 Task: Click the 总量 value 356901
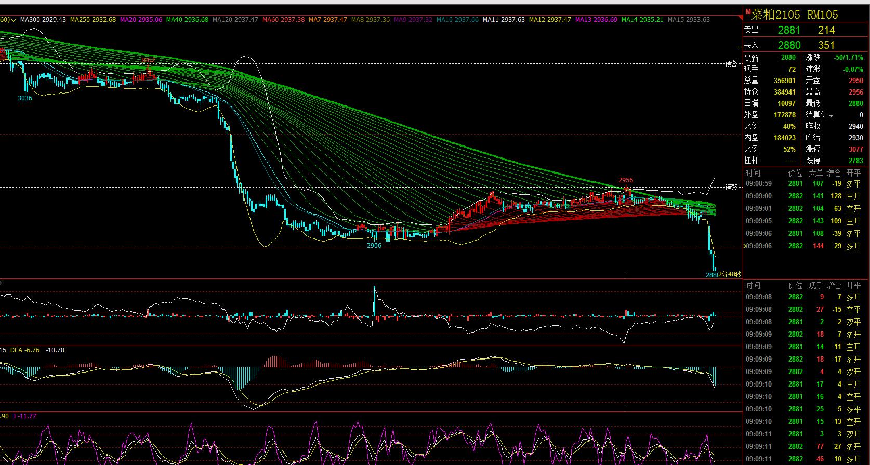(x=784, y=81)
